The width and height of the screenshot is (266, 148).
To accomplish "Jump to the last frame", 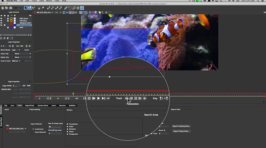I will click(103, 98).
